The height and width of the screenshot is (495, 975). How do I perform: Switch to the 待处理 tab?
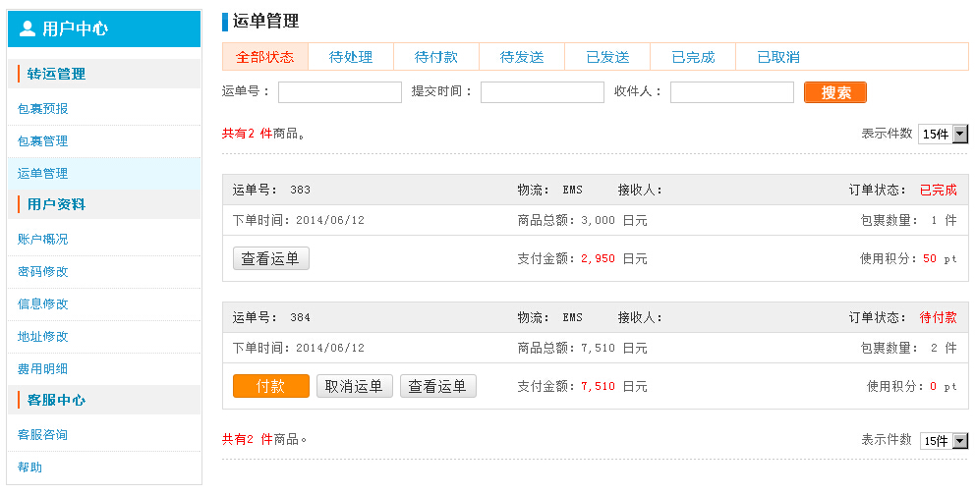pos(351,57)
